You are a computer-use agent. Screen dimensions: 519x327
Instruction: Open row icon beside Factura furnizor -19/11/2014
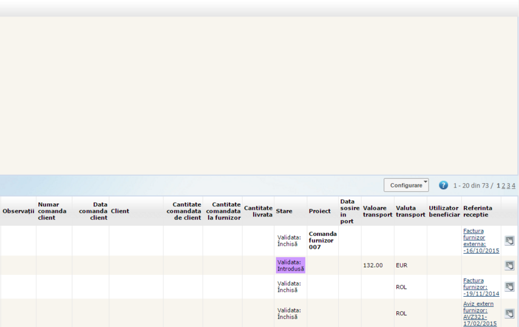click(509, 287)
